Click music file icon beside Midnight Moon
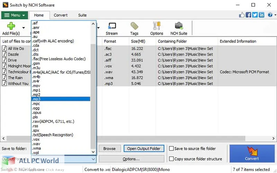 [x=5, y=66]
